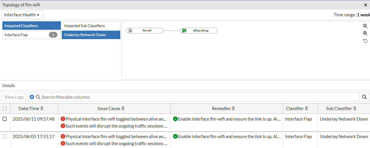
Task: Click the search magnifier button
Action: [x=364, y=97]
